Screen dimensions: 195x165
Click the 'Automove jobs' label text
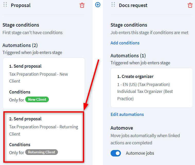point(140,153)
